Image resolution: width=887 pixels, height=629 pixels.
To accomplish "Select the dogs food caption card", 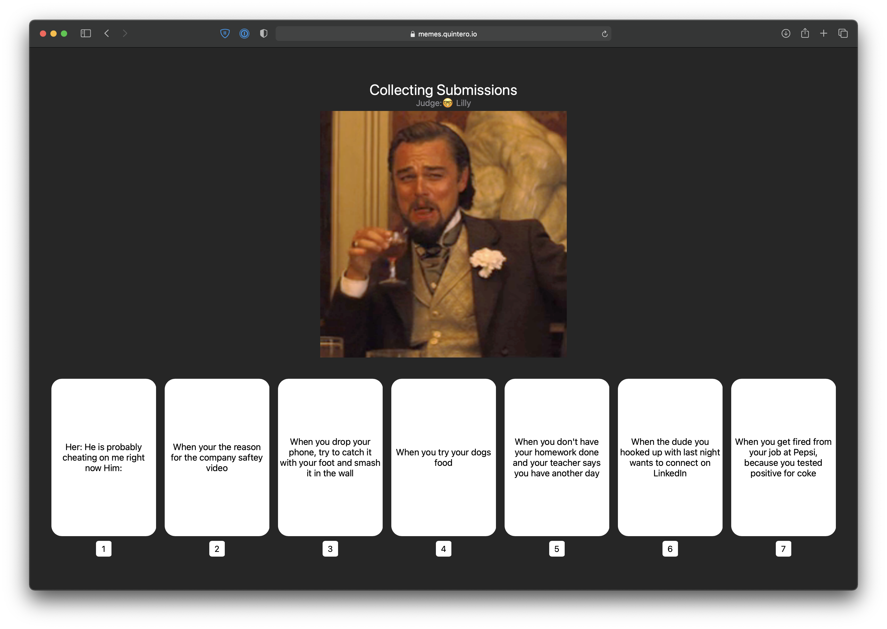I will (x=443, y=457).
